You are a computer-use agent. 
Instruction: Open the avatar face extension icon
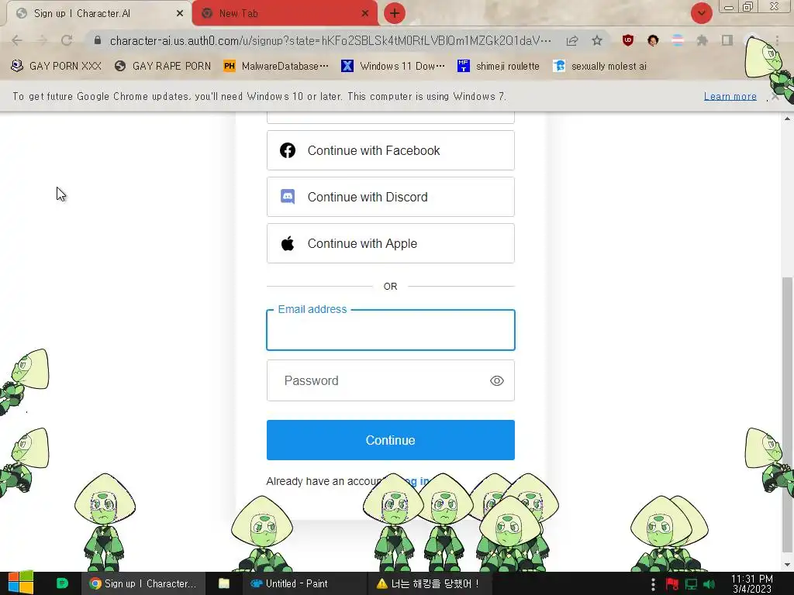[x=653, y=40]
